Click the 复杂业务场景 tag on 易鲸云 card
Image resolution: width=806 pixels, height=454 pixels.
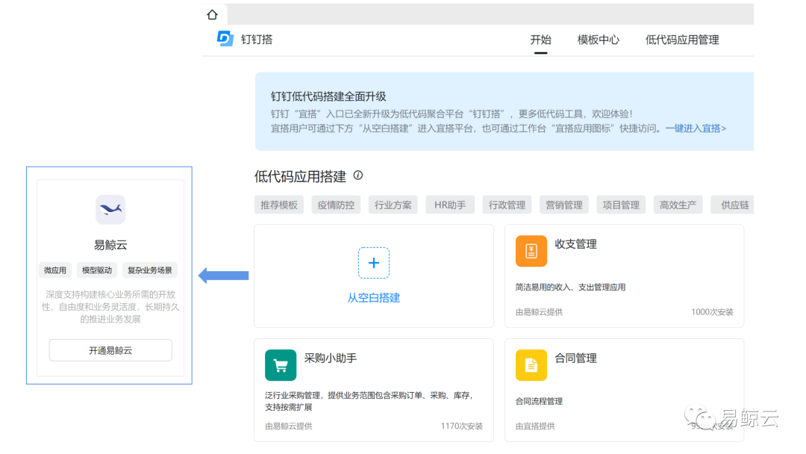149,270
